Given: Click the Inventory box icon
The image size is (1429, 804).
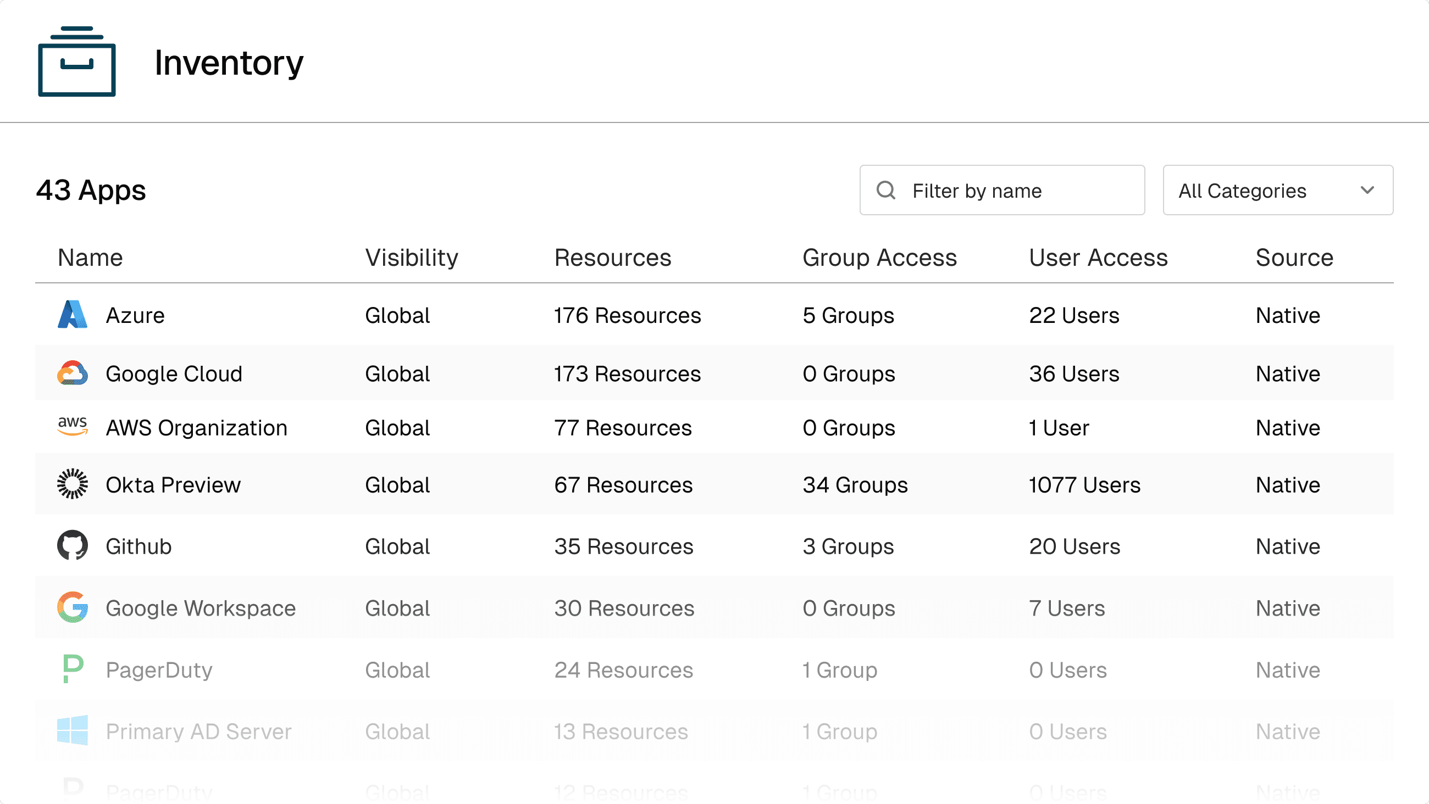Looking at the screenshot, I should (x=76, y=62).
